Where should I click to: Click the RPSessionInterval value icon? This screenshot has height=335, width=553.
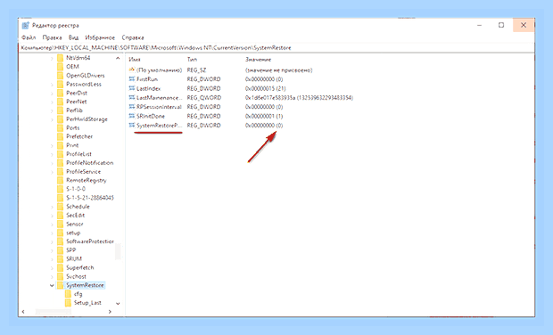pyautogui.click(x=132, y=106)
